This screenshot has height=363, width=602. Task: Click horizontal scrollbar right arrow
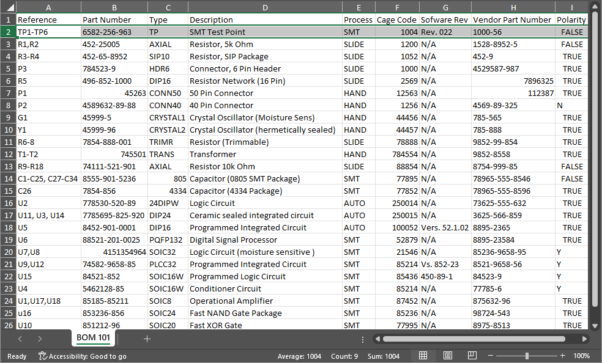click(584, 339)
